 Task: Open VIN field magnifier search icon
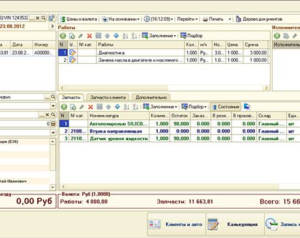click(44, 18)
